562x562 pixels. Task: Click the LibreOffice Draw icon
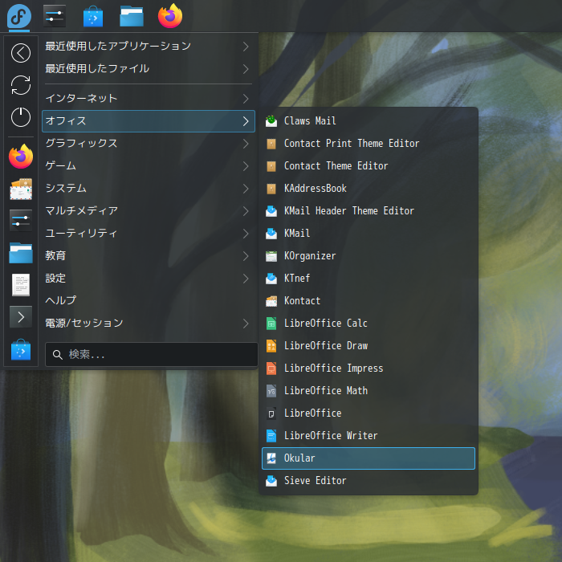(x=271, y=346)
